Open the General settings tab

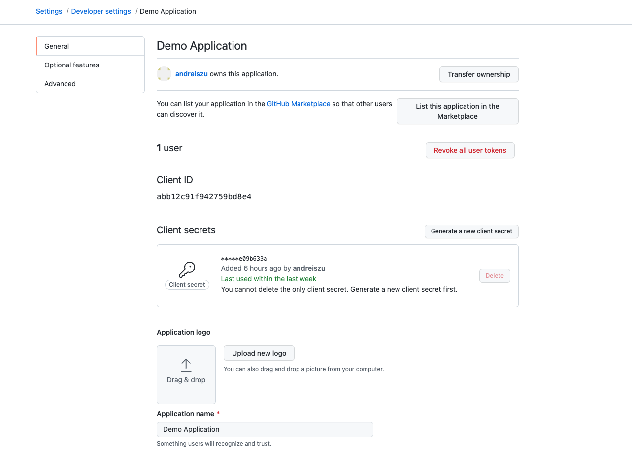click(x=91, y=46)
